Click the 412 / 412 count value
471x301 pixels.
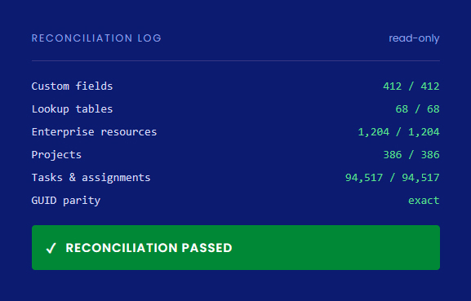click(x=411, y=86)
